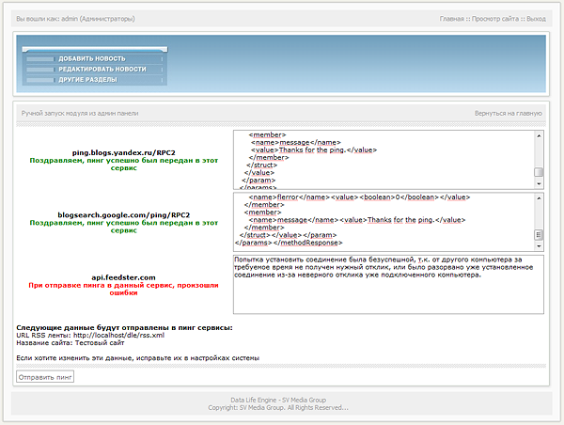Screen dimensions: 564x425
Task: Click the red ping error message under api.feedster.com
Action: coord(124,289)
